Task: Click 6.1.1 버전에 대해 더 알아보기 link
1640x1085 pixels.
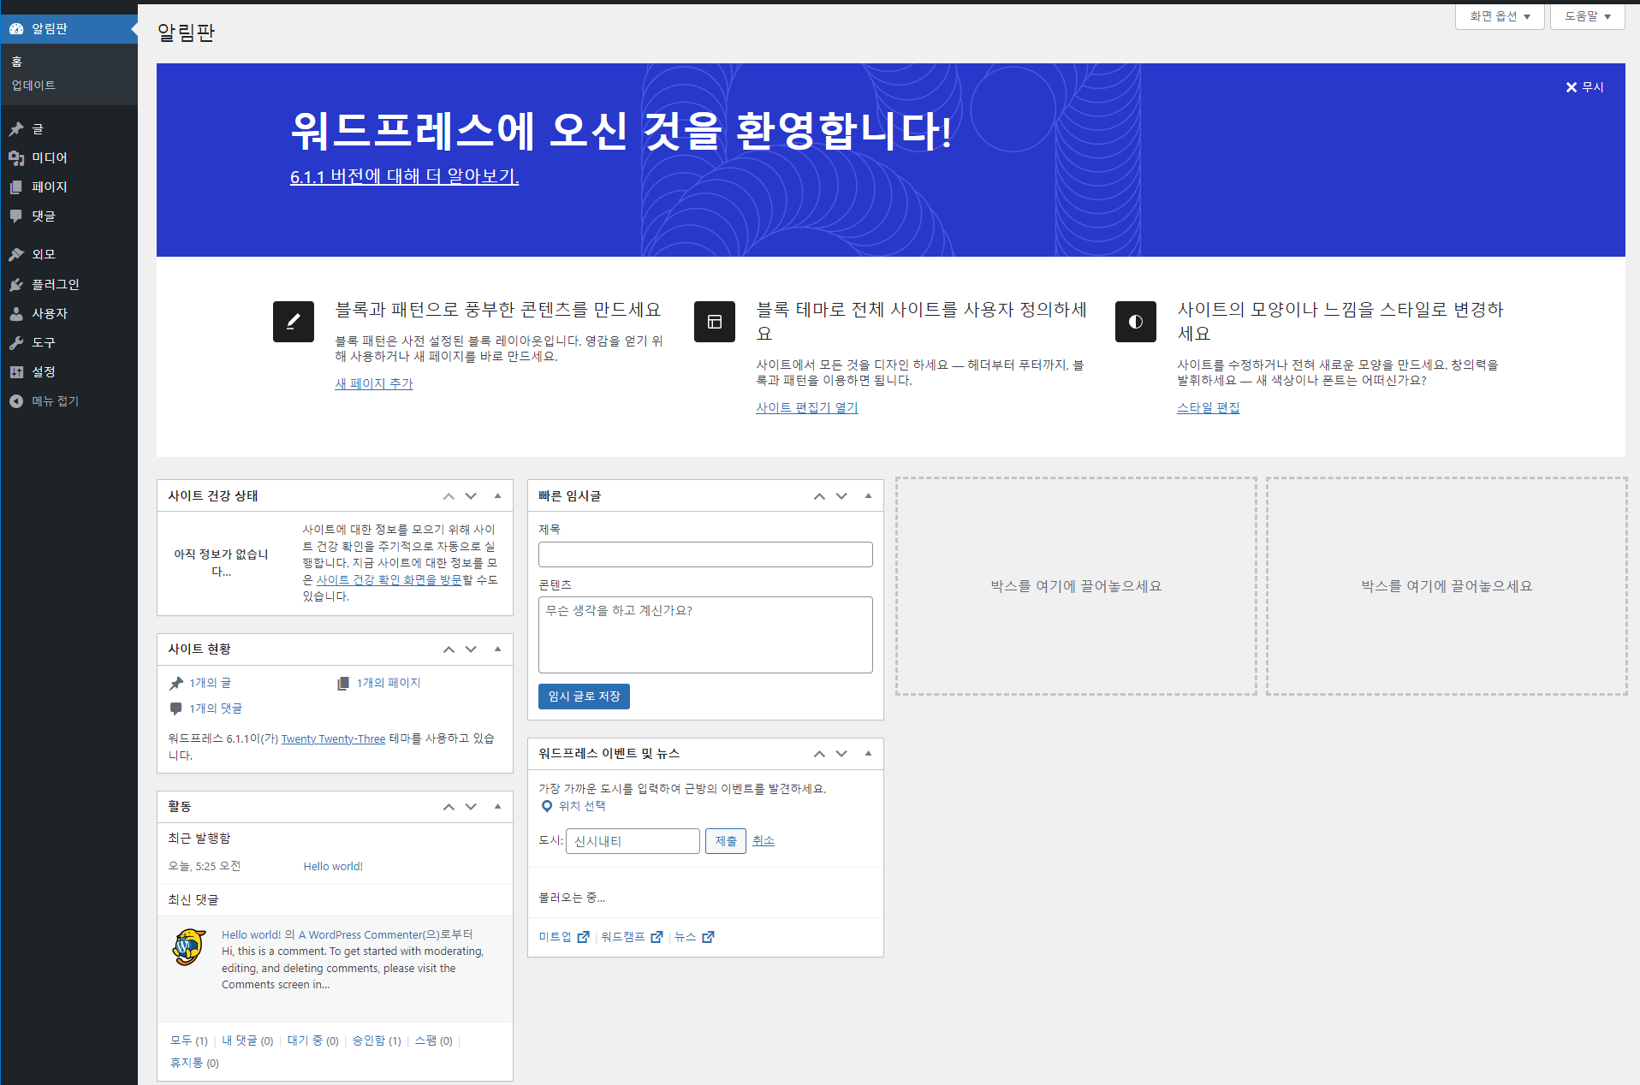Action: click(404, 176)
